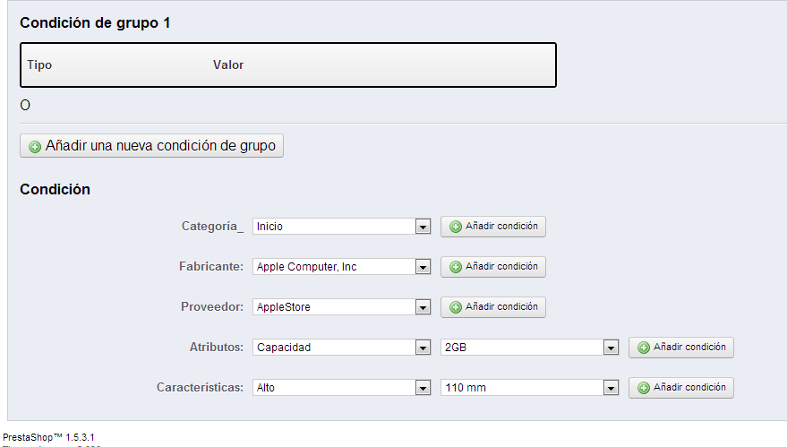Add the Categoría condition
The height and width of the screenshot is (447, 787).
pyautogui.click(x=493, y=227)
